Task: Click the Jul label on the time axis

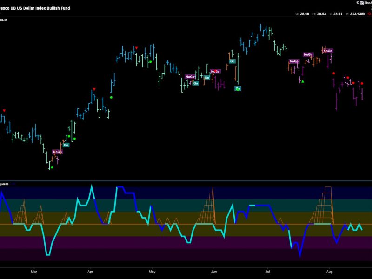Action: click(268, 272)
